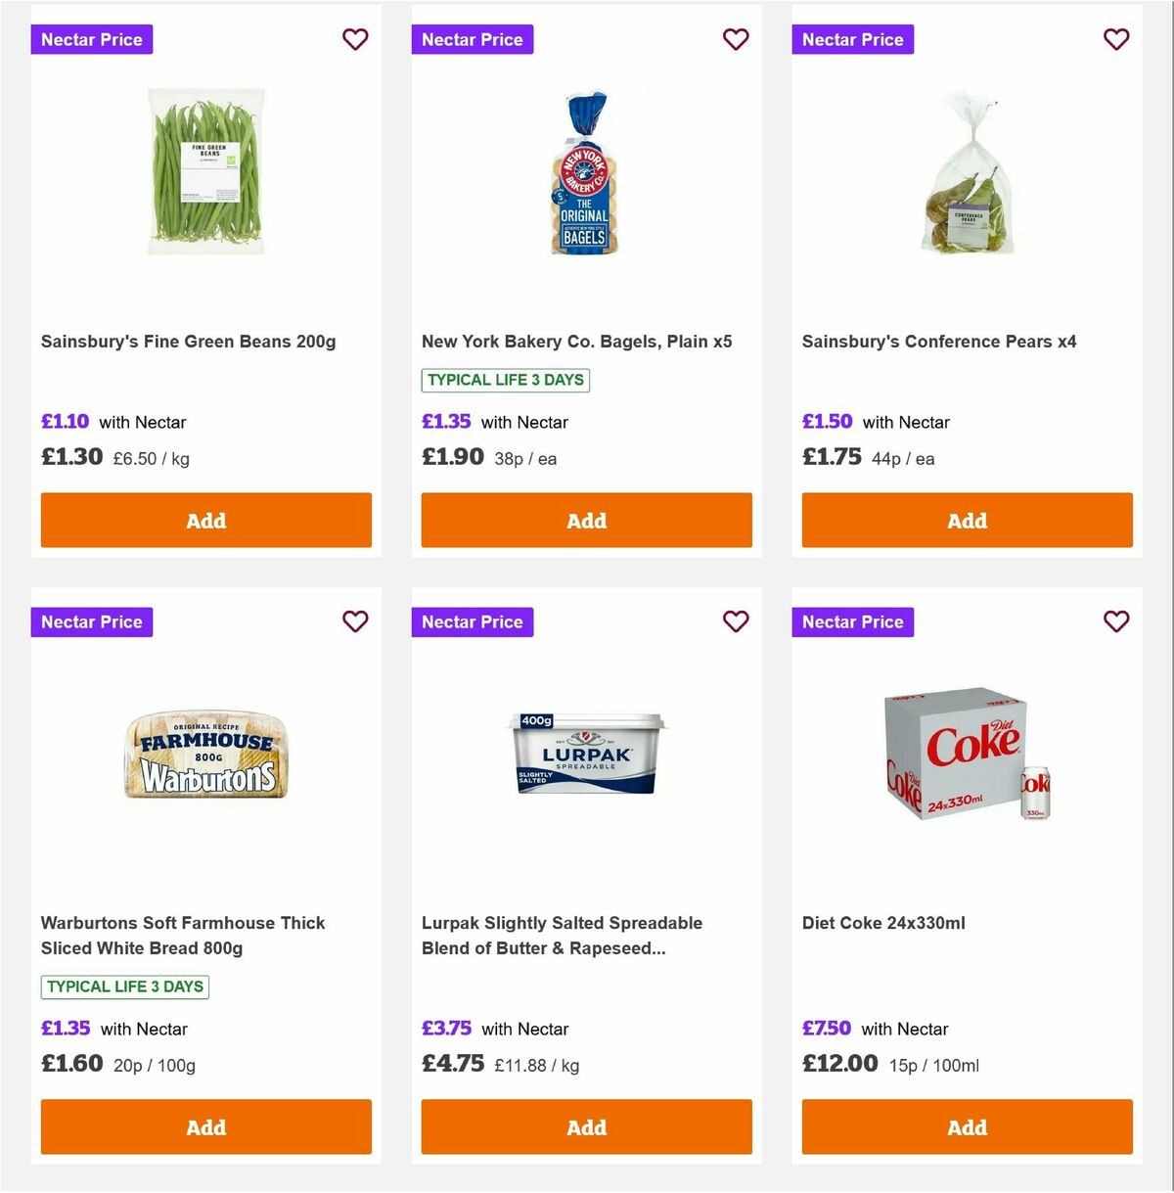Favourite the Lurpak Slightly Salted Spreadable

736,621
